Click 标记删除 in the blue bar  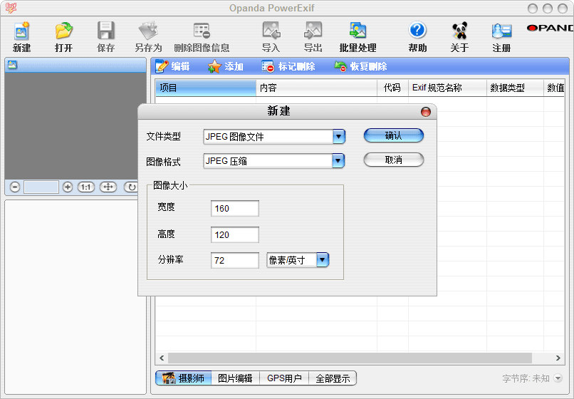[x=288, y=66]
